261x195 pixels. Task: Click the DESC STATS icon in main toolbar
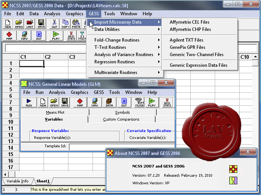71,36
